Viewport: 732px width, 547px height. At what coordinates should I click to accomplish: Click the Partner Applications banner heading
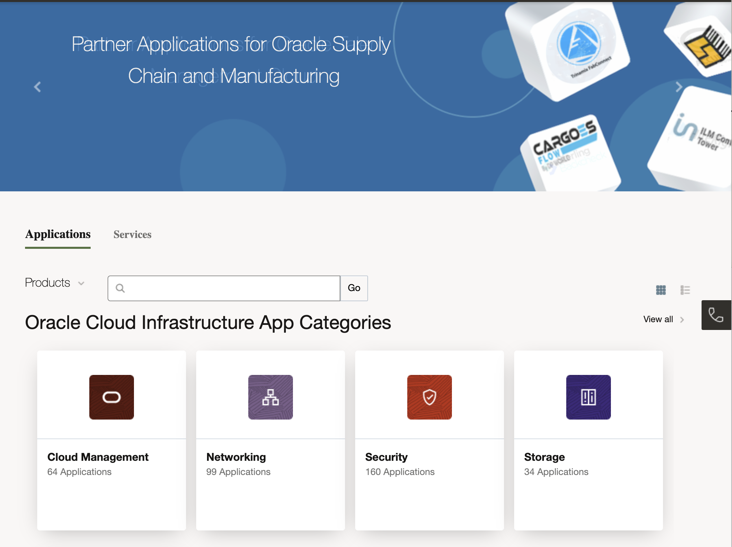(x=231, y=60)
